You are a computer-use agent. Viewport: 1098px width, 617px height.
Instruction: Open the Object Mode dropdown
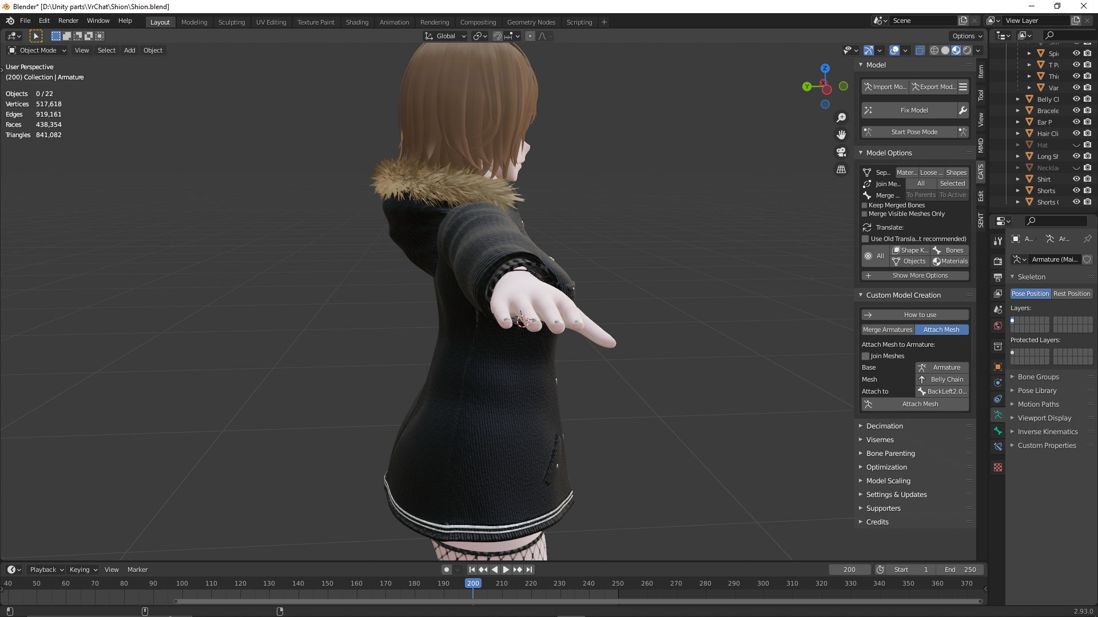tap(38, 50)
